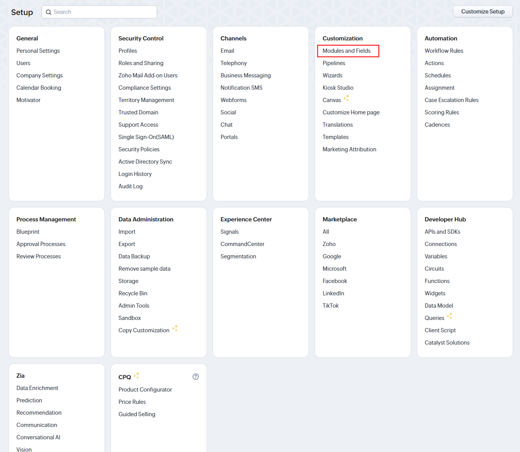
Task: Open Conversational AI under Zia
Action: click(39, 437)
